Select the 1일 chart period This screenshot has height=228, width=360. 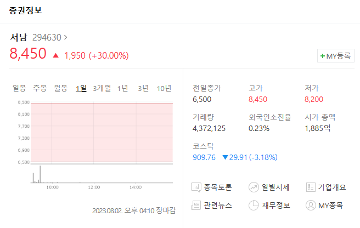pos(81,88)
